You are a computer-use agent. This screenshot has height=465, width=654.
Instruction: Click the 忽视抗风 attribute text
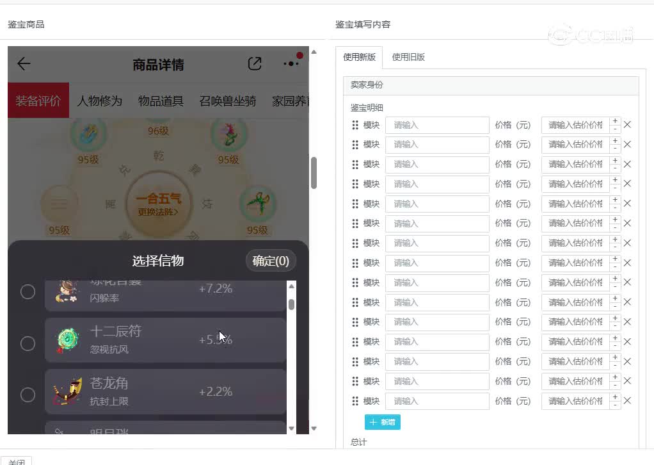click(x=109, y=349)
